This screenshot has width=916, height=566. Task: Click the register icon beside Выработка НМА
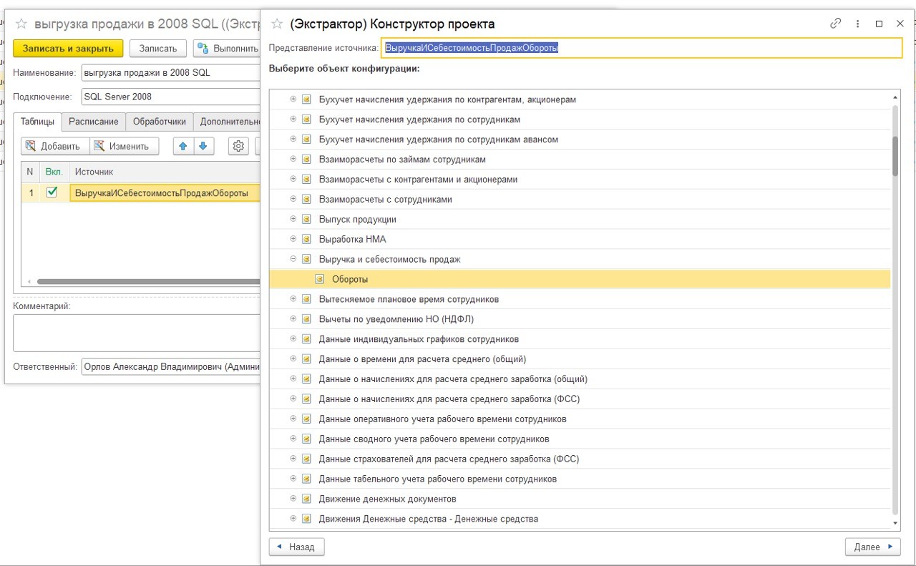coord(306,239)
